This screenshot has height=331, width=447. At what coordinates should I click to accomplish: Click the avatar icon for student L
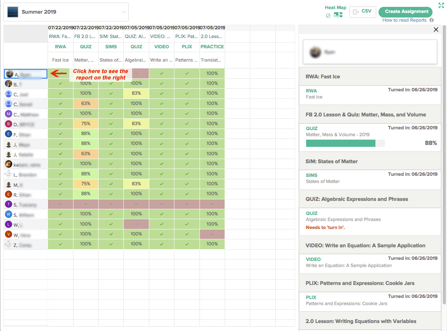click(x=8, y=174)
